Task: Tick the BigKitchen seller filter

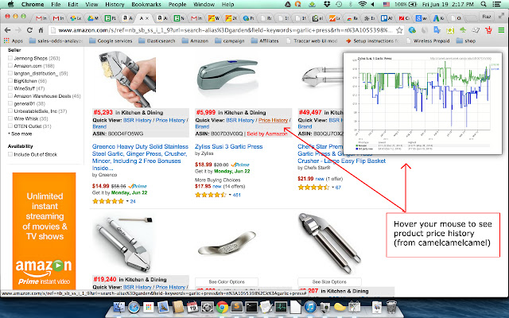Action: 10,81
